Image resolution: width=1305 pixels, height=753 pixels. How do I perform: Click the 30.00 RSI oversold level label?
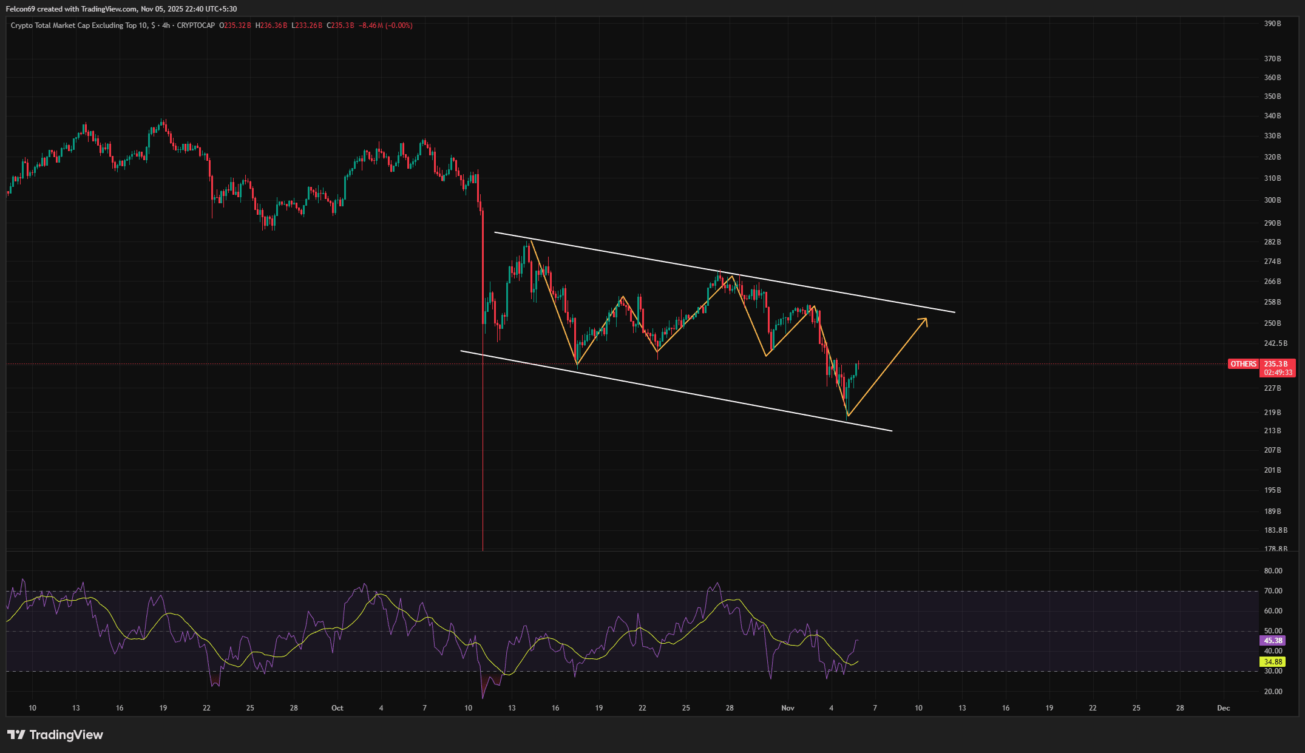(1273, 671)
